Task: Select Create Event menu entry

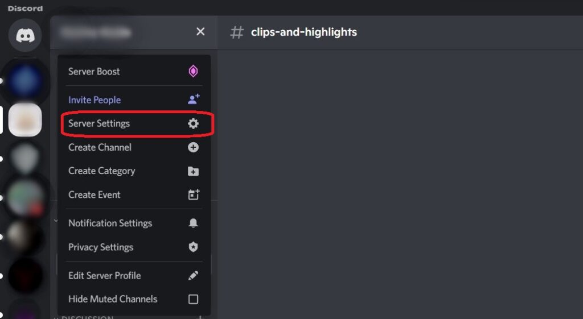Action: pos(134,194)
